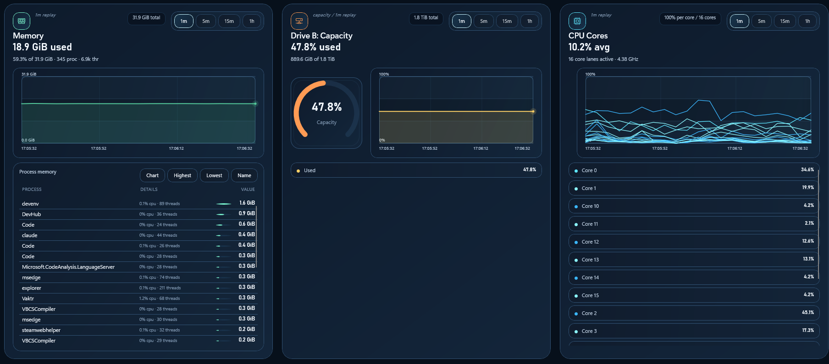
Task: Select 5m range in CPU Cores panel
Action: (x=762, y=21)
